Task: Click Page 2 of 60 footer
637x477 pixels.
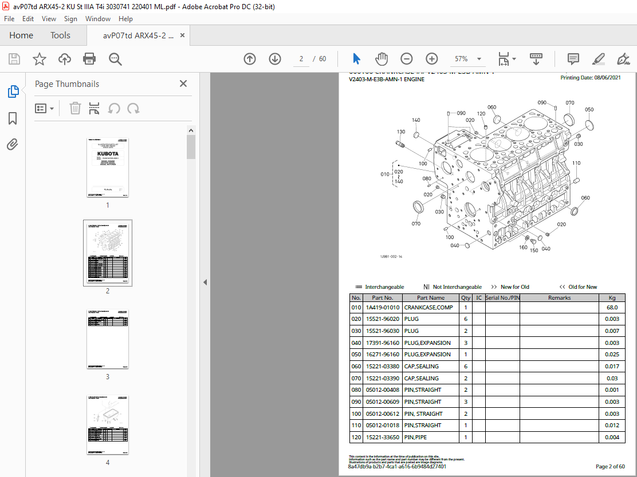Action: coord(610,467)
